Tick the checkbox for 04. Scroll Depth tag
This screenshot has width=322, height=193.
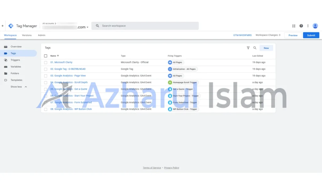(46, 82)
